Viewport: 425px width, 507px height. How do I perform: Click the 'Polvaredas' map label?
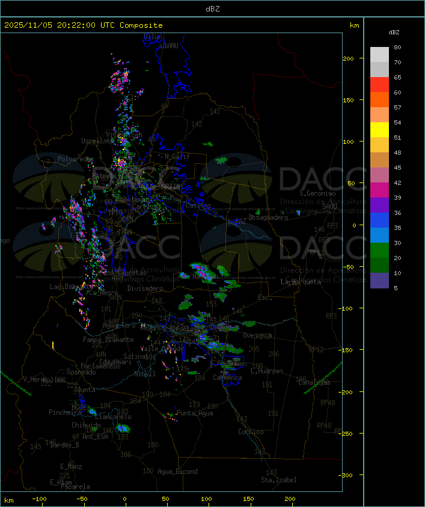(x=76, y=159)
